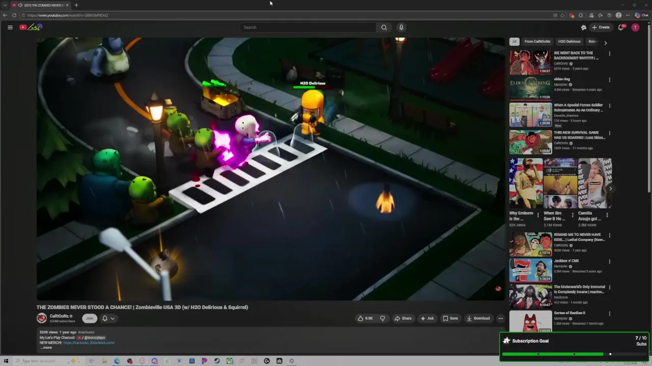Viewport: 652px width, 366px height.
Task: Start voice search with the microphone
Action: 401,27
